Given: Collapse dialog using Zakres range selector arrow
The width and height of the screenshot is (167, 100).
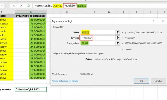Looking at the screenshot, I should click(x=118, y=32).
